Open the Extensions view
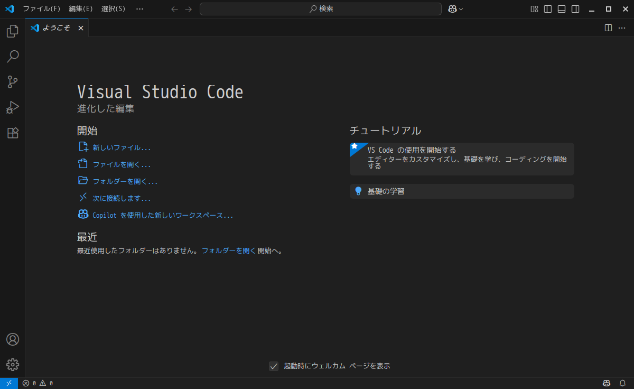Image resolution: width=634 pixels, height=389 pixels. 13,133
